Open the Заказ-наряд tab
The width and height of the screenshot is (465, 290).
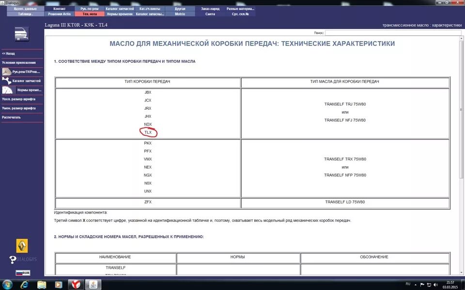[x=210, y=9]
